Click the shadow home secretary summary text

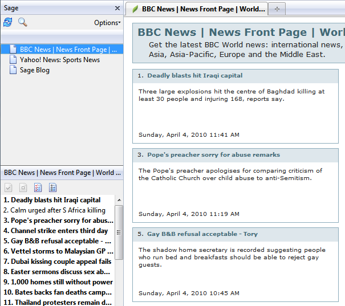pyautogui.click(x=232, y=257)
